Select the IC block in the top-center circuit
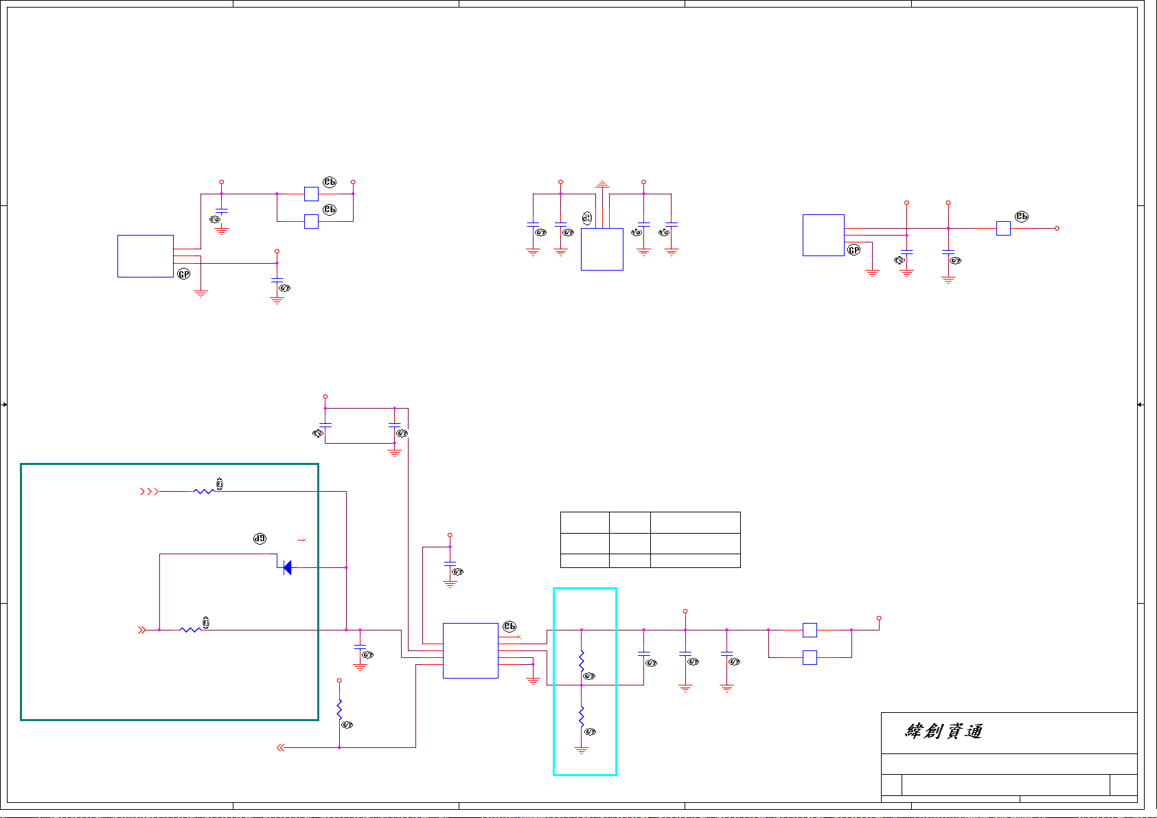 click(x=602, y=249)
